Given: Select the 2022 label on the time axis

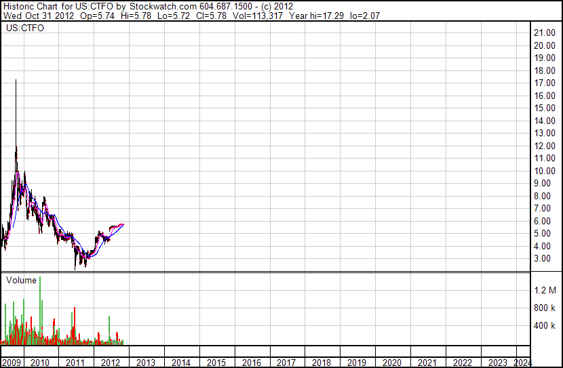Looking at the screenshot, I should 463,363.
